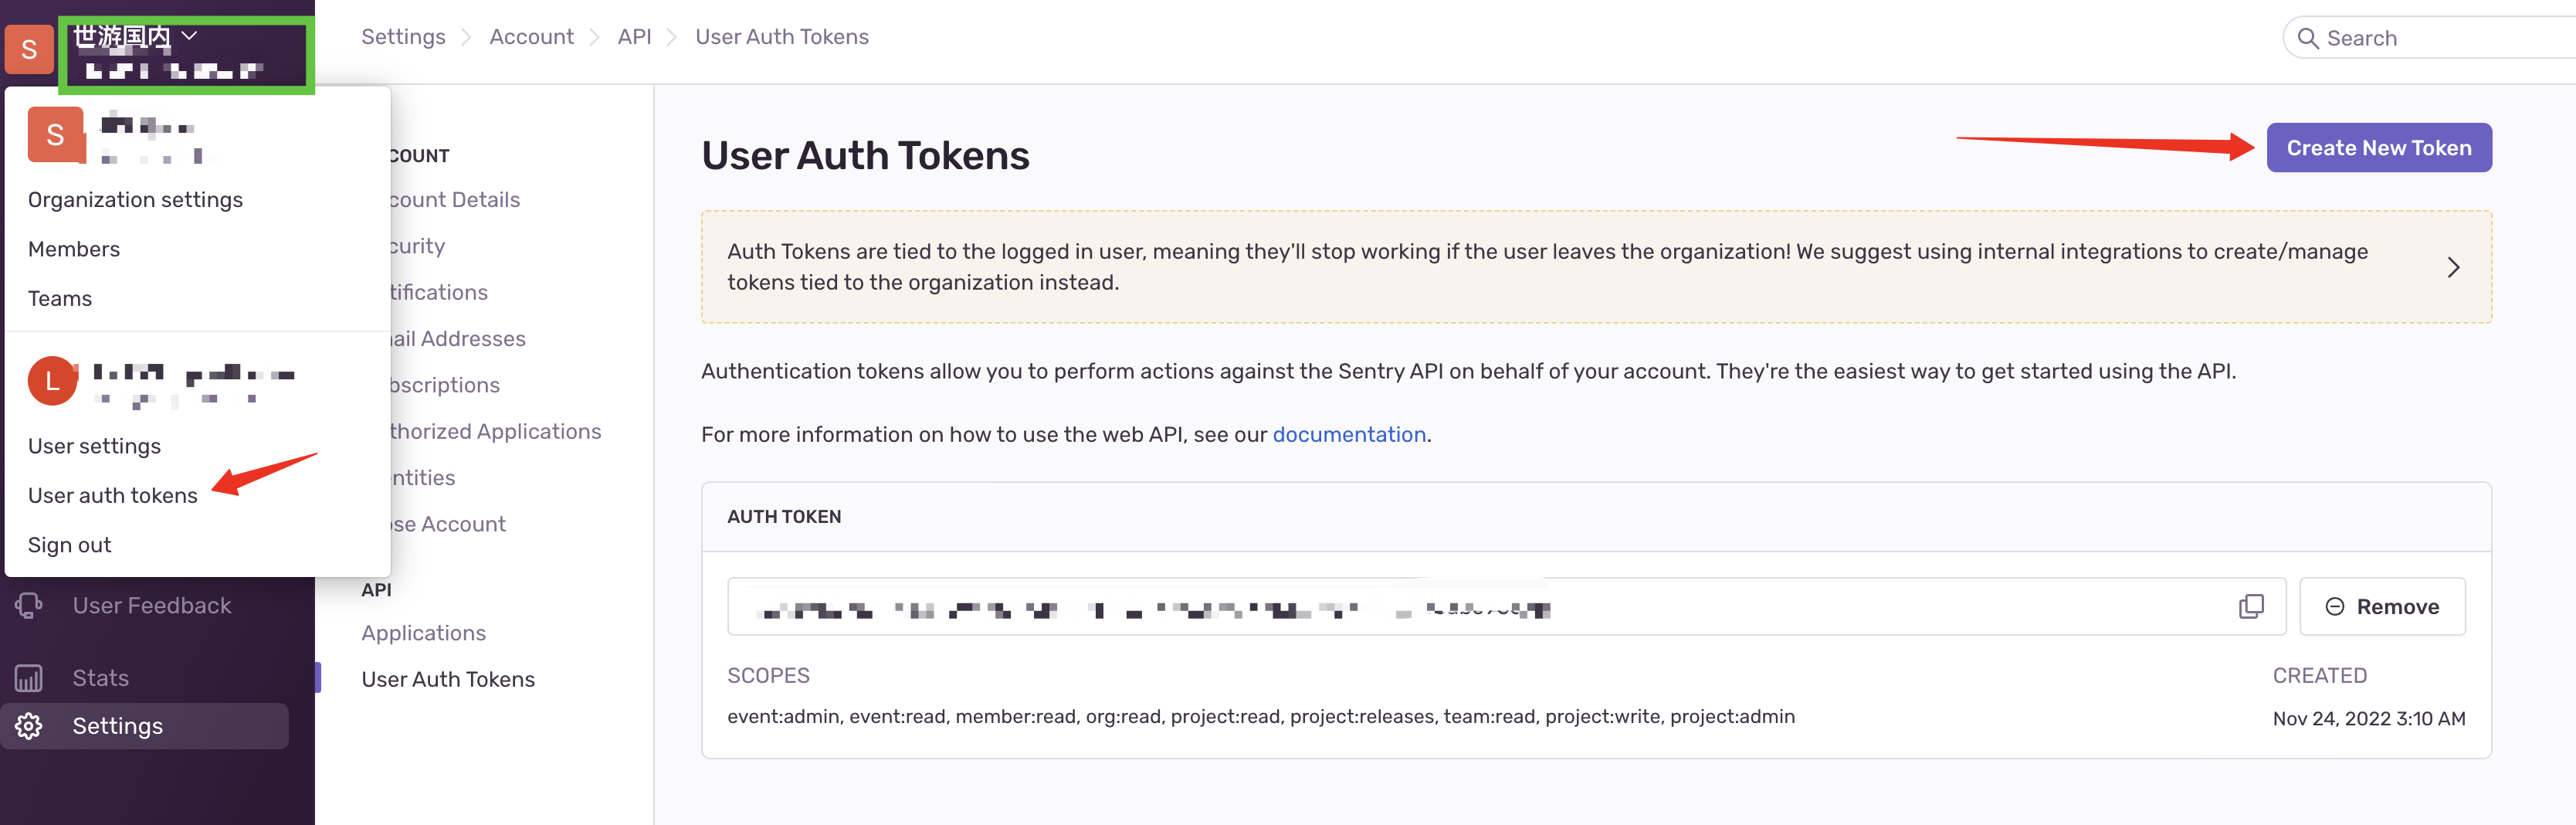
Task: Open Applications under API section
Action: (x=423, y=633)
